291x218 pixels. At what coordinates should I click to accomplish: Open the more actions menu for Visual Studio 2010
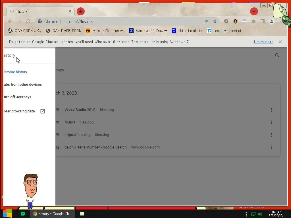(271, 110)
